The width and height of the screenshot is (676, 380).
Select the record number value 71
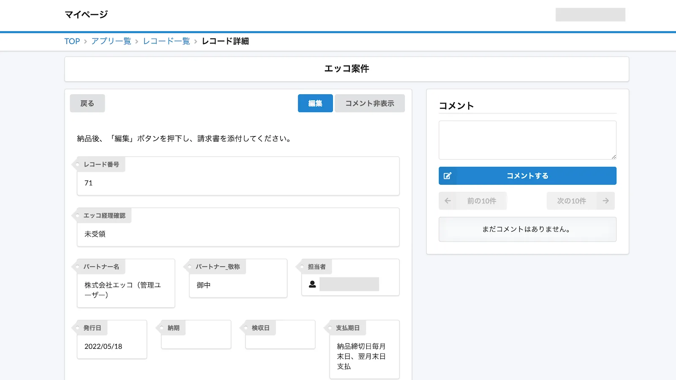88,183
